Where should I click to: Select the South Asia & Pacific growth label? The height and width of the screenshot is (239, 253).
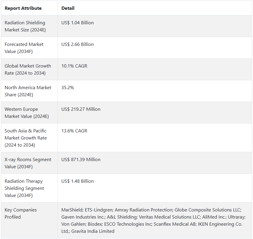[26, 138]
